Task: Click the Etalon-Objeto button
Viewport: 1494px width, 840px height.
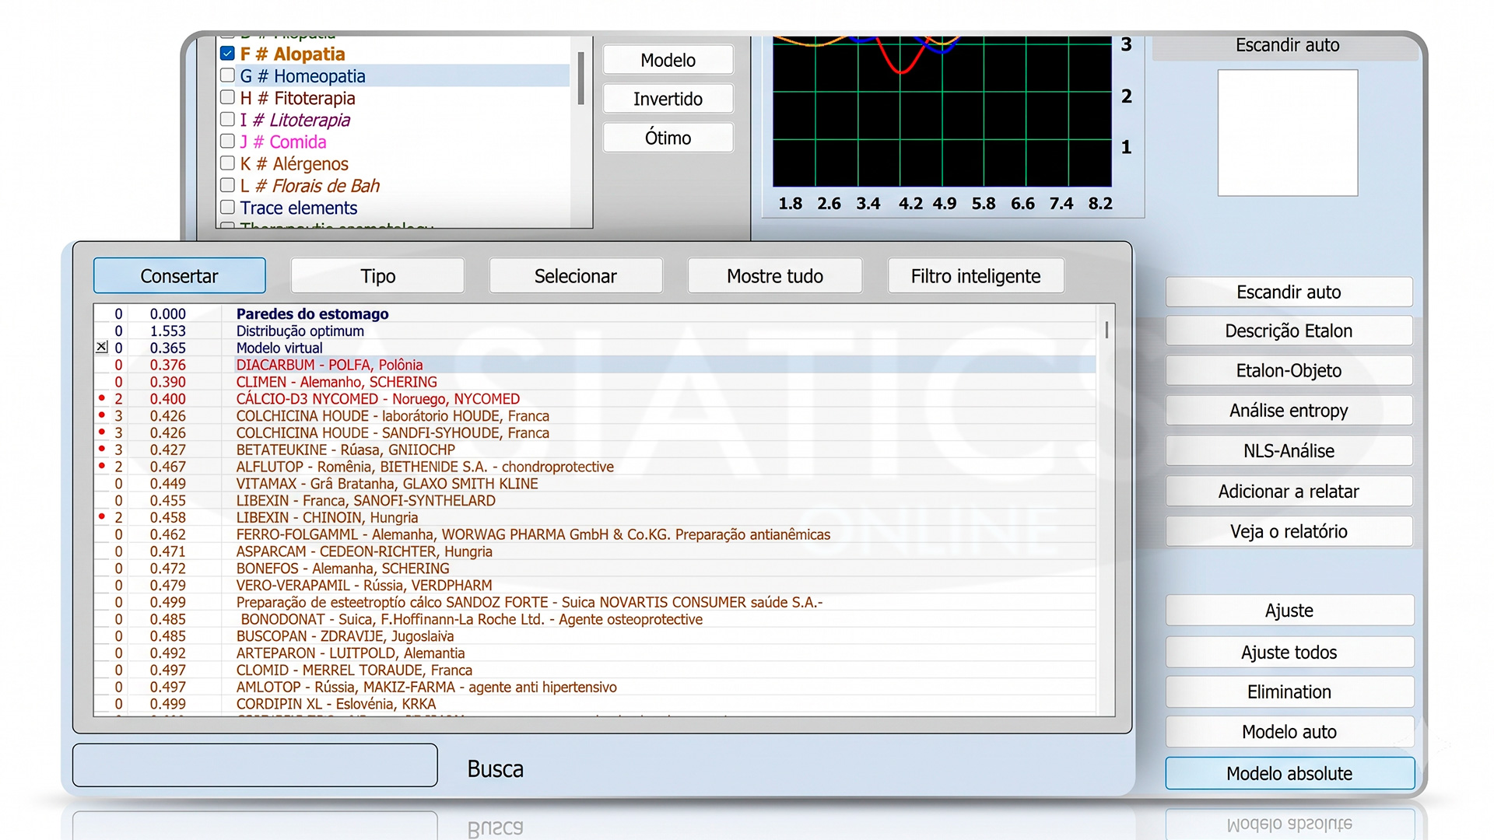Action: [x=1289, y=371]
